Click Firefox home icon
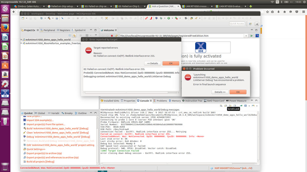Image resolution: width=307 pixels, height=172 pixels. [x=285, y=12]
